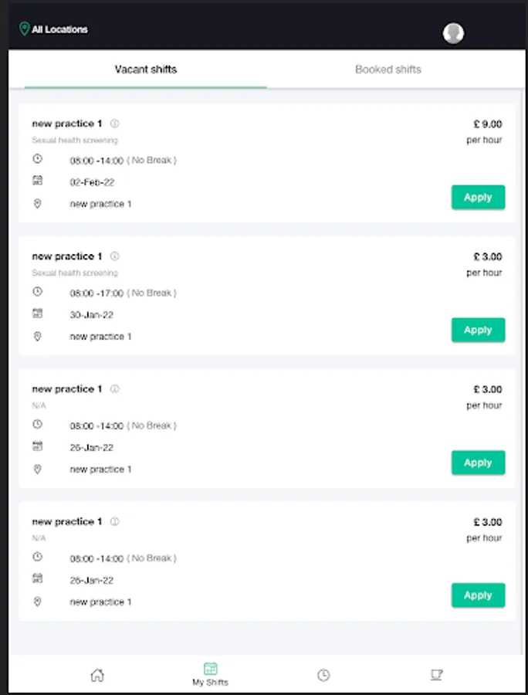Switch to the Booked shifts tab
The image size is (528, 695).
click(x=388, y=69)
